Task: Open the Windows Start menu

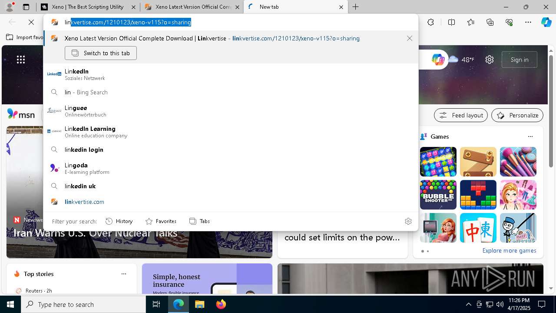Action: 10,304
